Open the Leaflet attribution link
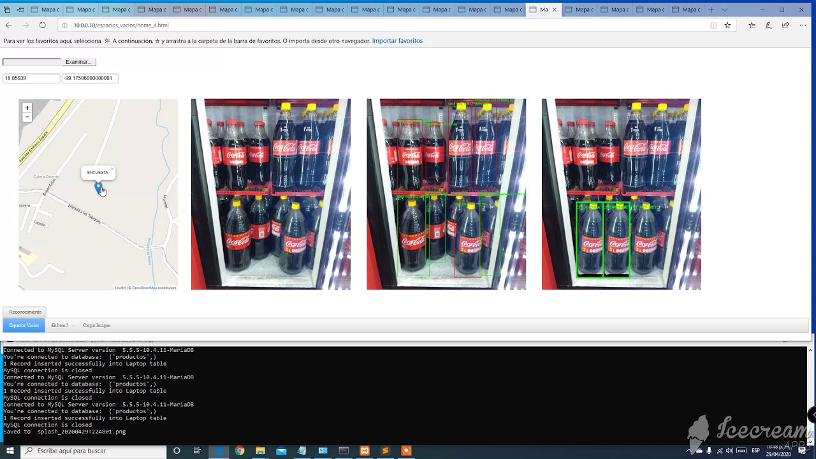 (120, 288)
